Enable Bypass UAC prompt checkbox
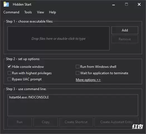Screen dimensions: 146x134 [x=9, y=79]
